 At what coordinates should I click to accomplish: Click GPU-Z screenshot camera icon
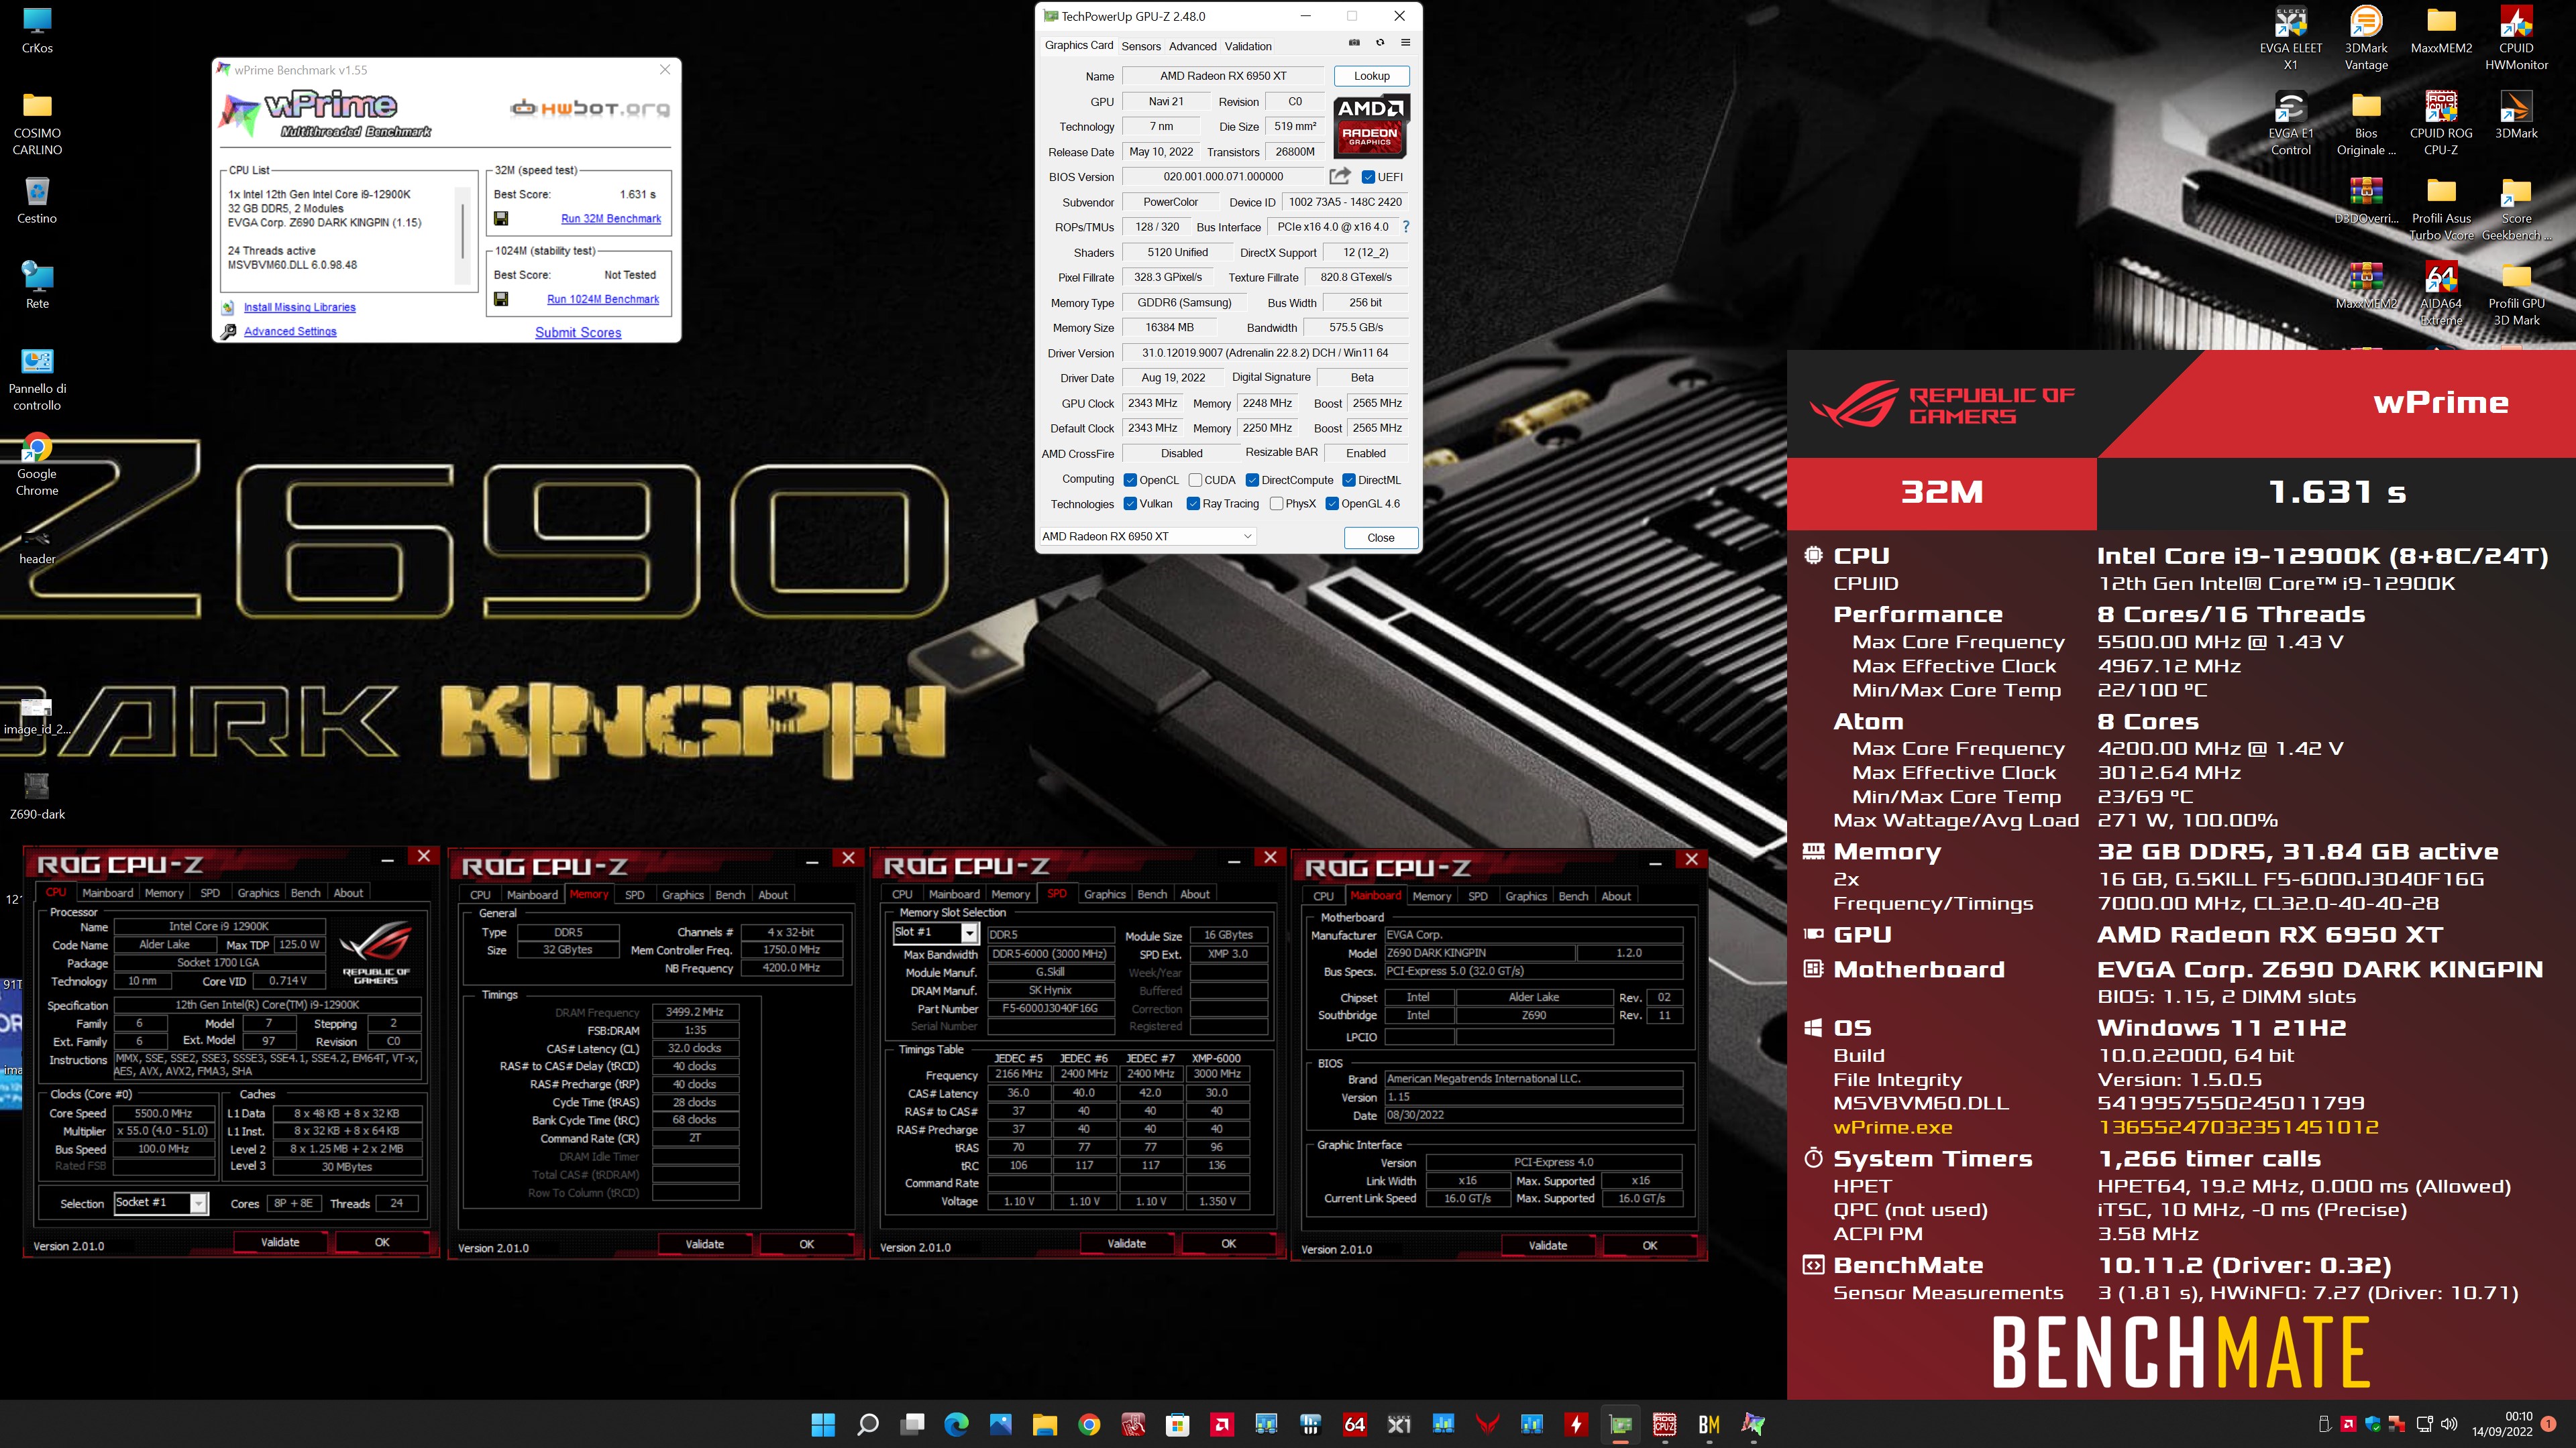click(x=1354, y=43)
